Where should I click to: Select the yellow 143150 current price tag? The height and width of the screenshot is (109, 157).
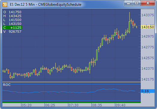[x=148, y=27]
